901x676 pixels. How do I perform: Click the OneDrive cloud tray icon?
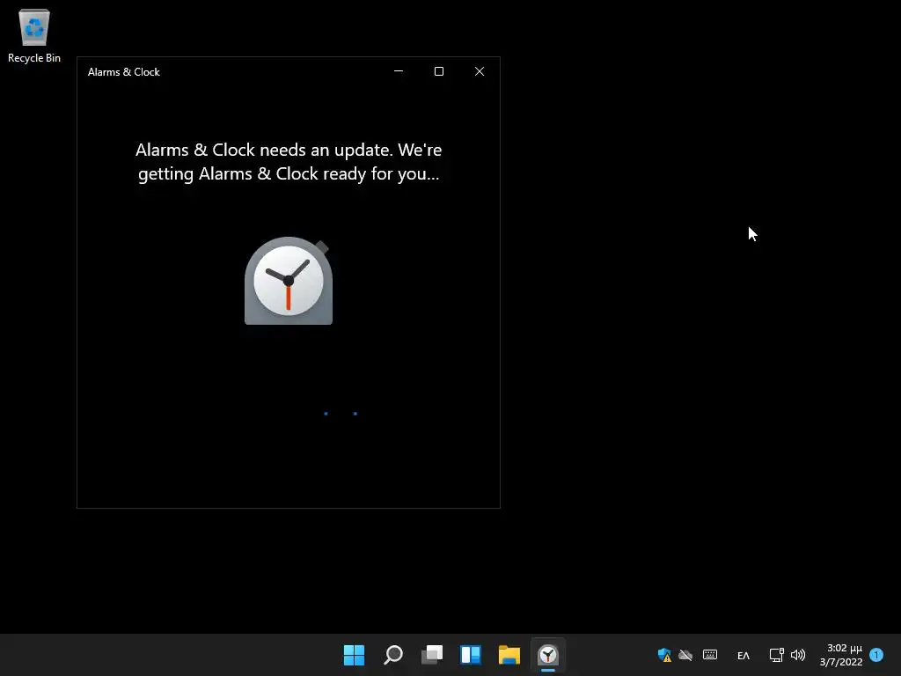click(685, 655)
